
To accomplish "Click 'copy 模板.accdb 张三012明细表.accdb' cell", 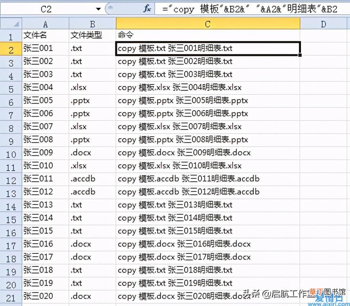I will click(208, 192).
